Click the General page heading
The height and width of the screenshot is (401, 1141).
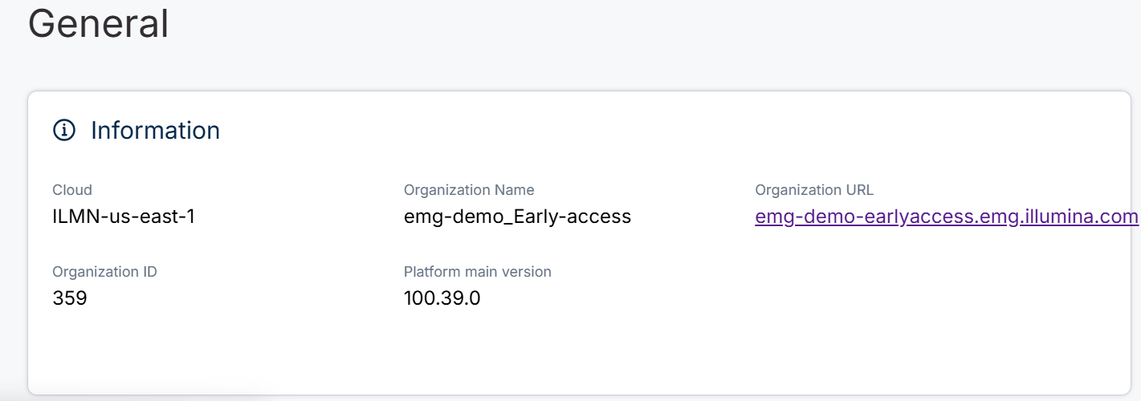(x=98, y=24)
